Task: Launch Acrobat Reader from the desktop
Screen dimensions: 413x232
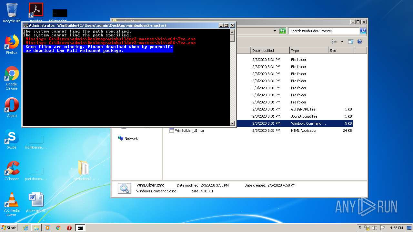Action: (36, 12)
